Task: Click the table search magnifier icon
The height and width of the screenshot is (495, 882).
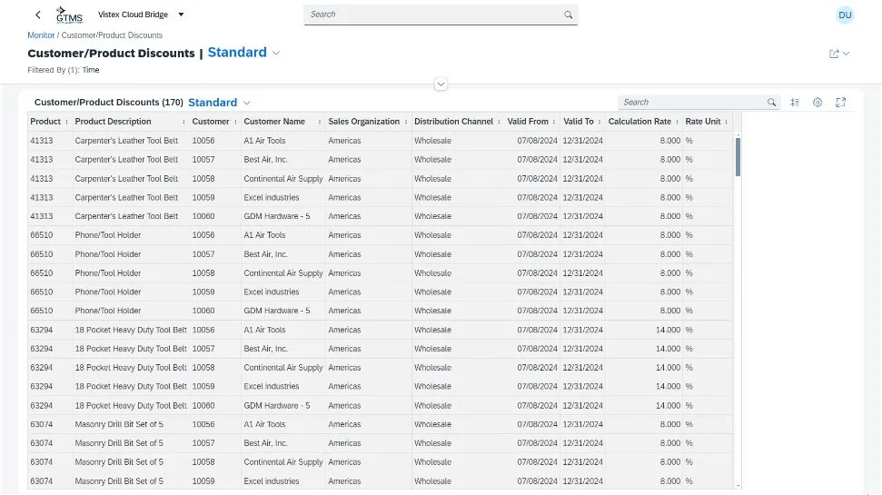Action: click(x=771, y=103)
